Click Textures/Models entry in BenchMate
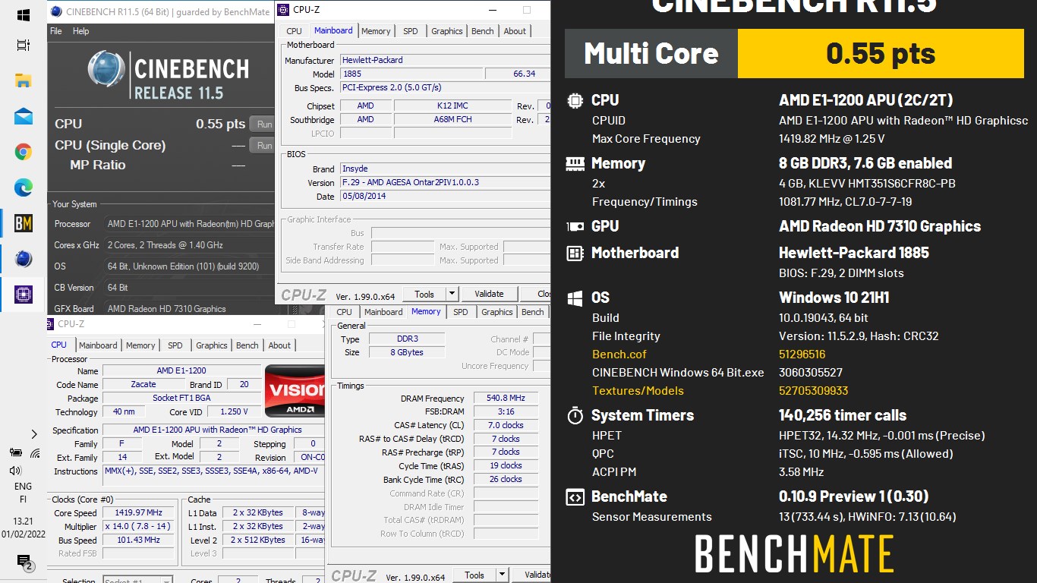The height and width of the screenshot is (583, 1037). 638,391
